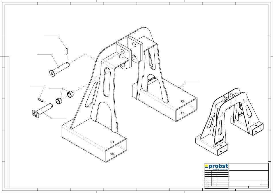Select the square-headed bolt part

[43, 111]
